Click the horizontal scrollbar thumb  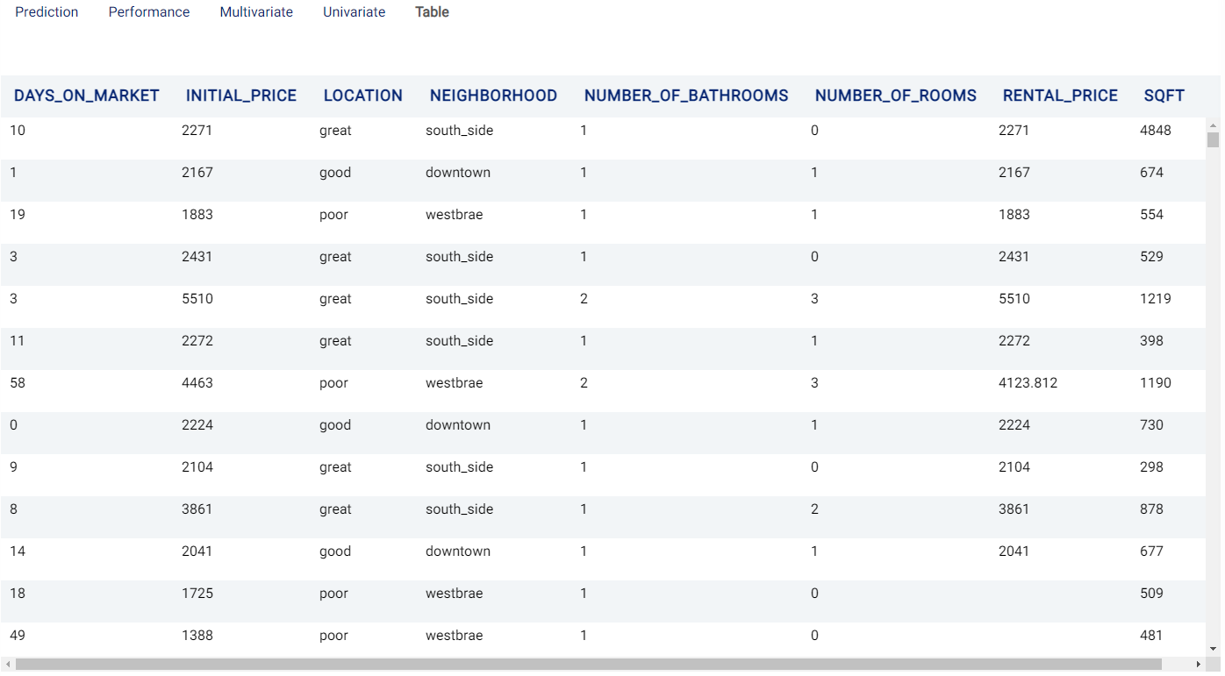589,665
